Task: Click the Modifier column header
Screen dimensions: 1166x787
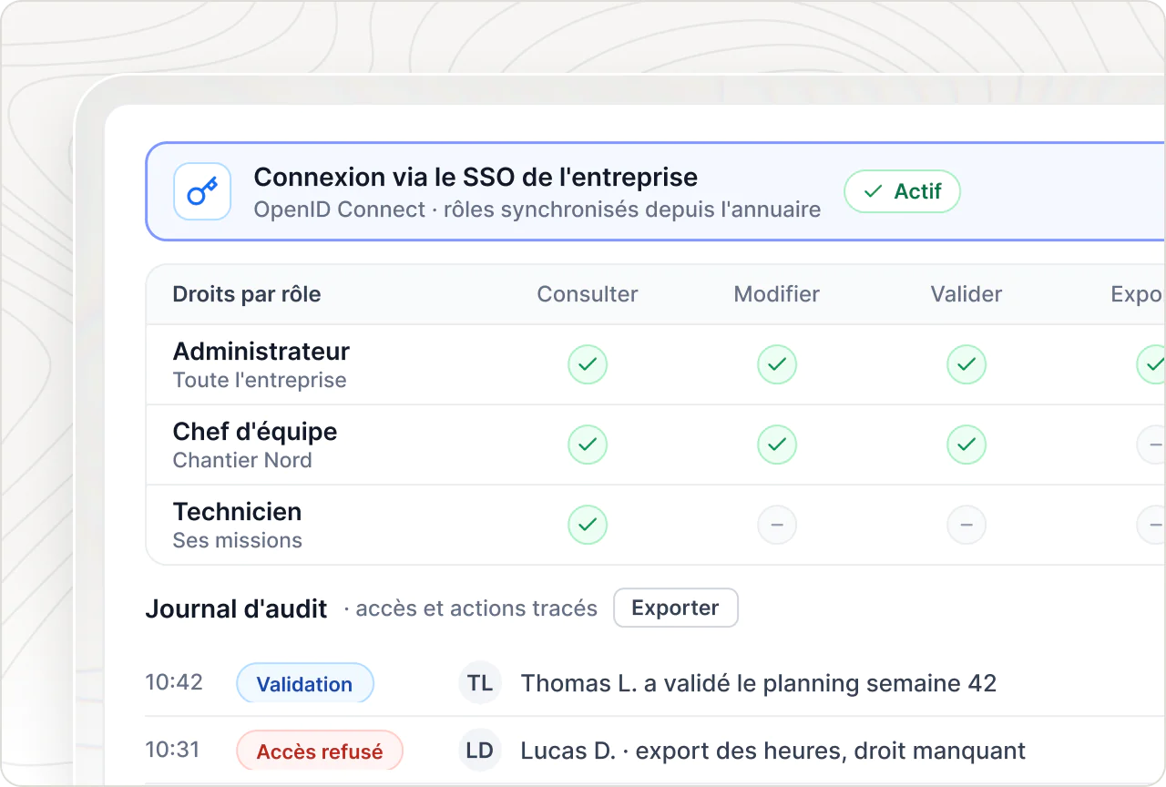Action: click(777, 294)
